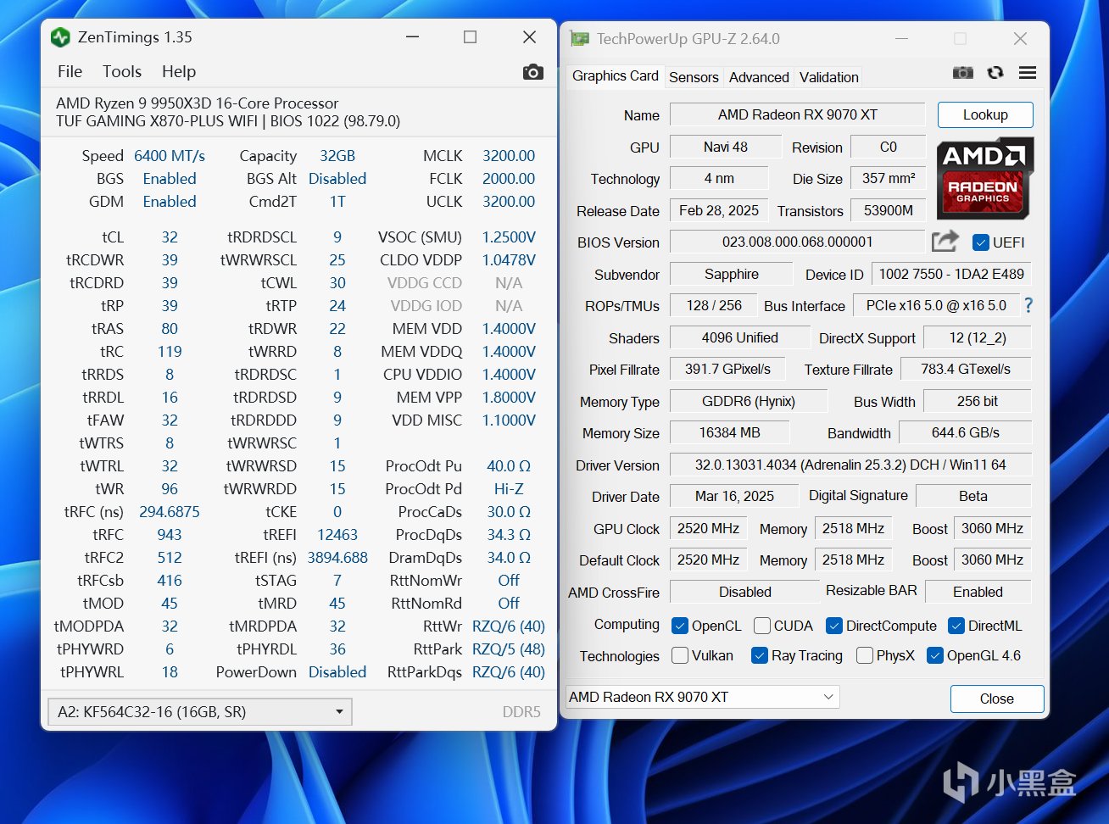Click the Transistors field 53900M

click(889, 210)
